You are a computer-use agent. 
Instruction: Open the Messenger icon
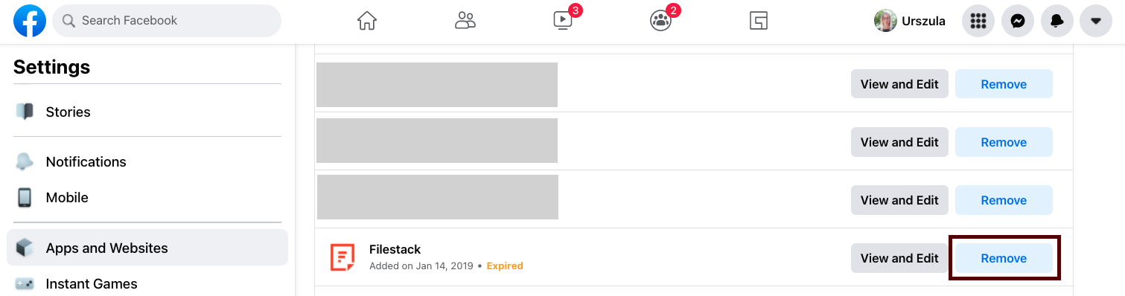[1018, 21]
